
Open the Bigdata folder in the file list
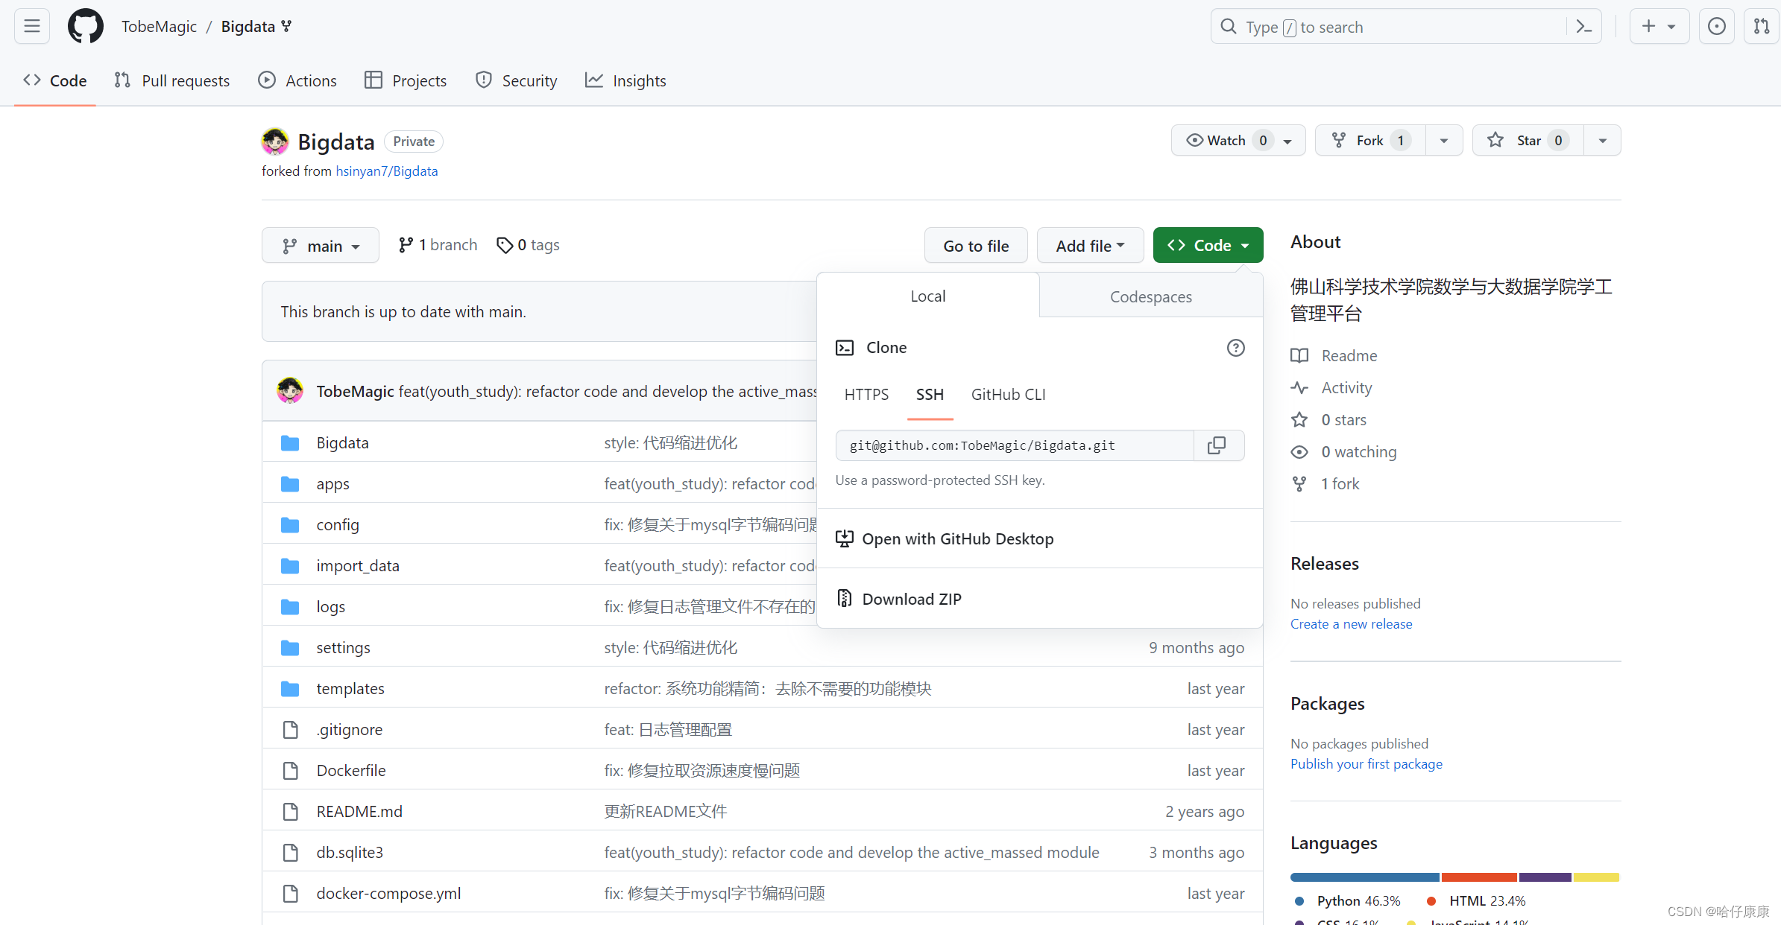342,442
